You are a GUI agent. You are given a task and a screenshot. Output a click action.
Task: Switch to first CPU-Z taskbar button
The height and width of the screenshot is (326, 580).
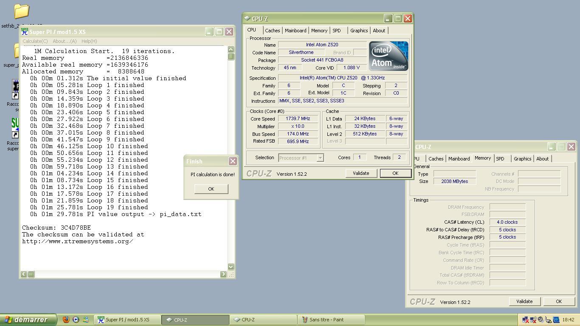coord(196,320)
